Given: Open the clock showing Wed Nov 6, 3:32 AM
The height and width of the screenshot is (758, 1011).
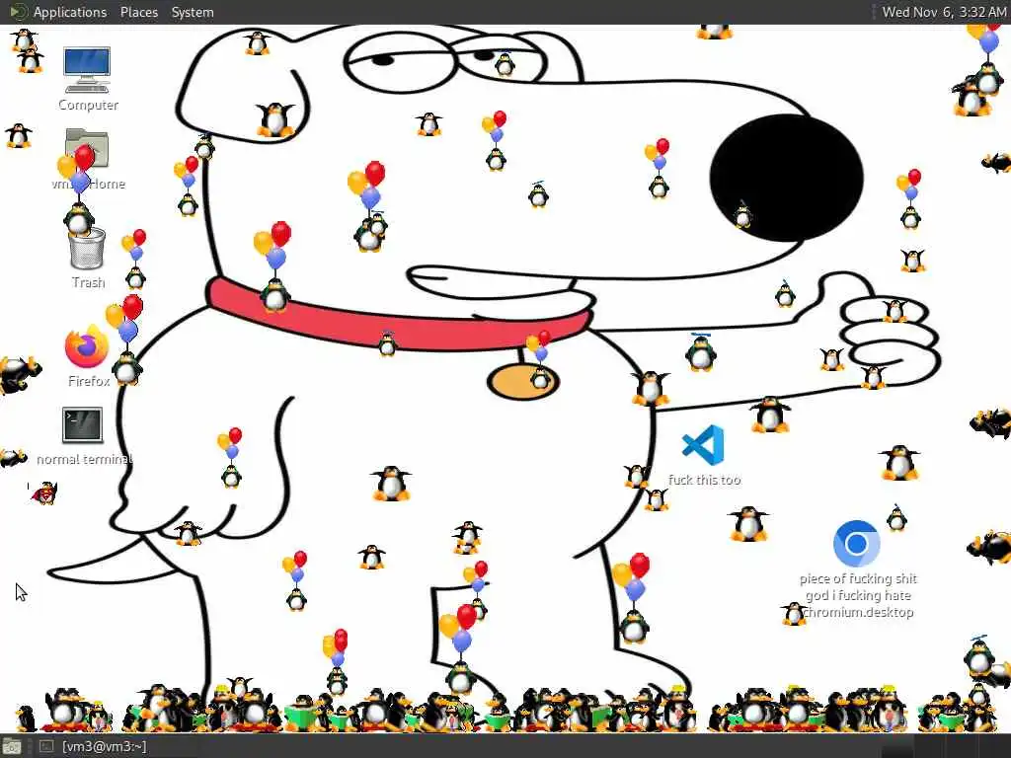Looking at the screenshot, I should 944,12.
